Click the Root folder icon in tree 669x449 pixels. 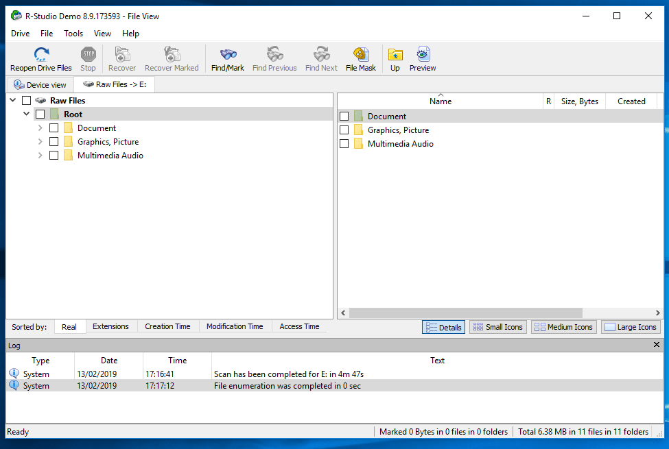tap(54, 114)
